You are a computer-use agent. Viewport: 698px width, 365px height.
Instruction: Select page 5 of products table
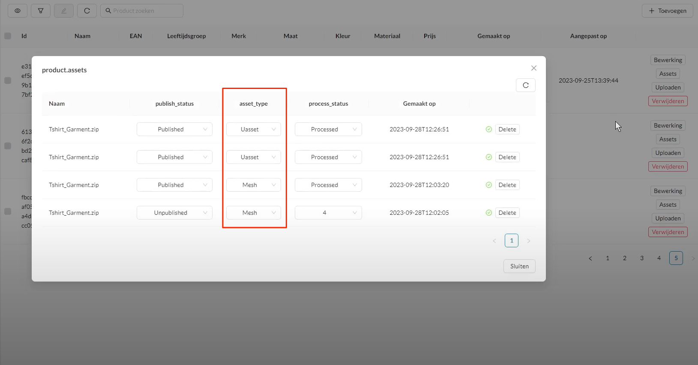(676, 258)
